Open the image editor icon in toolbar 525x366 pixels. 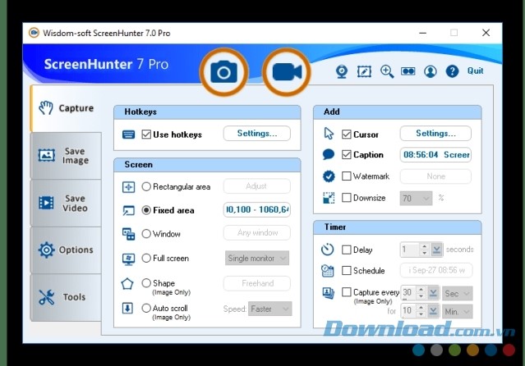point(364,71)
